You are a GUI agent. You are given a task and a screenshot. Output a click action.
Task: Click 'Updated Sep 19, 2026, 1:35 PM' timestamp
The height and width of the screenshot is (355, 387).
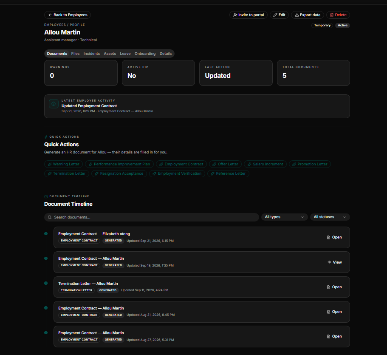pyautogui.click(x=150, y=266)
